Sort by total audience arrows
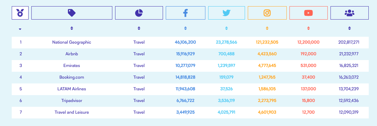This screenshot has width=377, height=126. (x=349, y=28)
